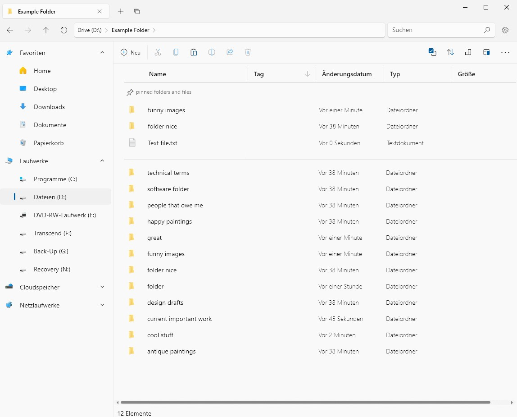Image resolution: width=517 pixels, height=417 pixels.
Task: Click the Copy icon in toolbar
Action: tap(176, 52)
